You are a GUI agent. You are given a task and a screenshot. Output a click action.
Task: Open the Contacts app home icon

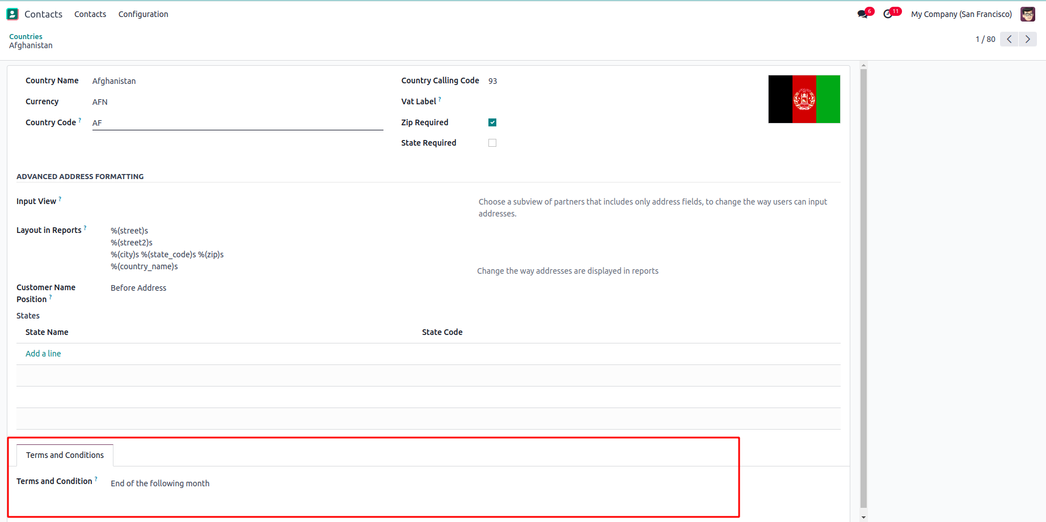point(12,14)
